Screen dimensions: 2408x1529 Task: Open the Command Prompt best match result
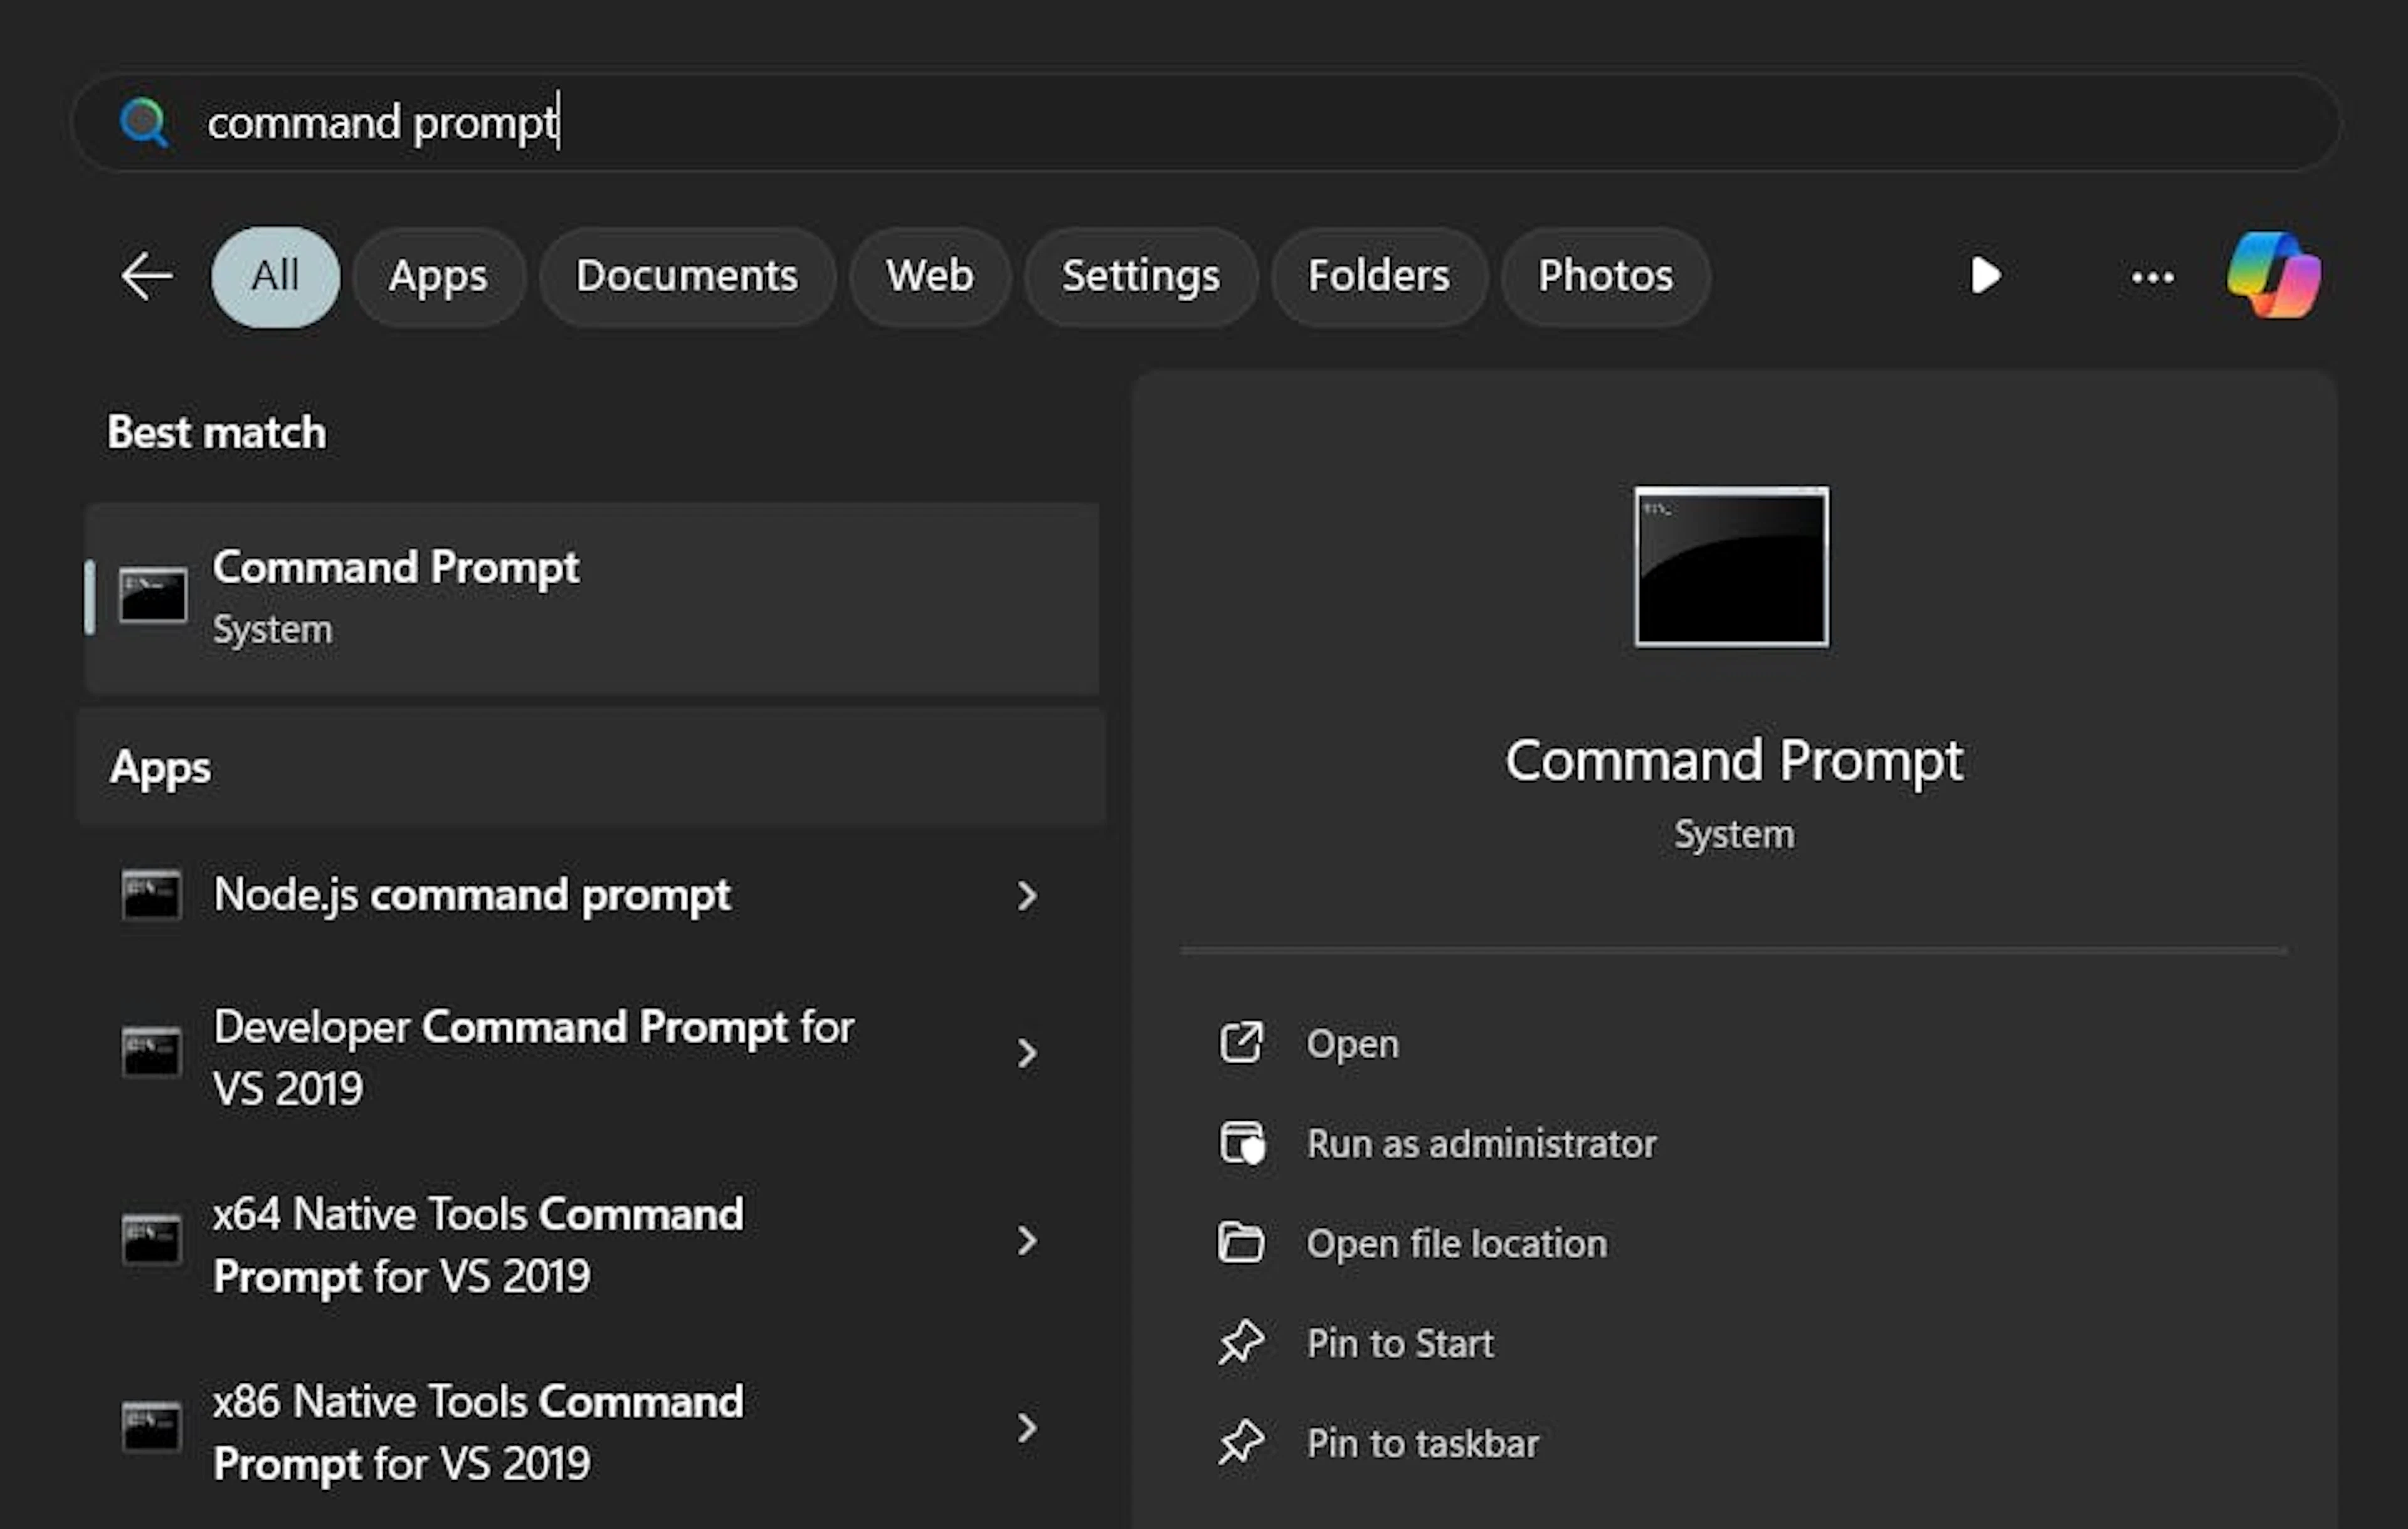point(592,598)
